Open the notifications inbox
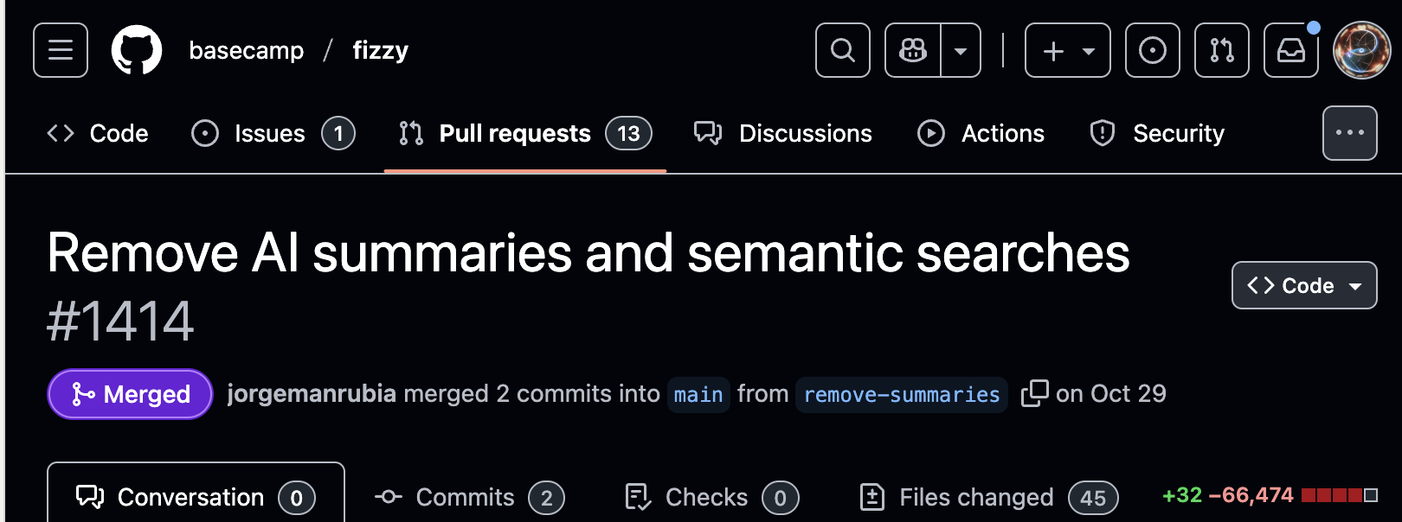This screenshot has width=1402, height=522. 1290,50
